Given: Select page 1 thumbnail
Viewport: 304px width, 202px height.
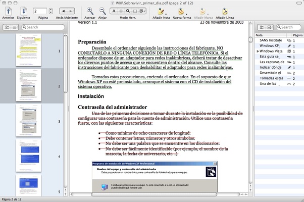Looking at the screenshot, I should (x=28, y=50).
